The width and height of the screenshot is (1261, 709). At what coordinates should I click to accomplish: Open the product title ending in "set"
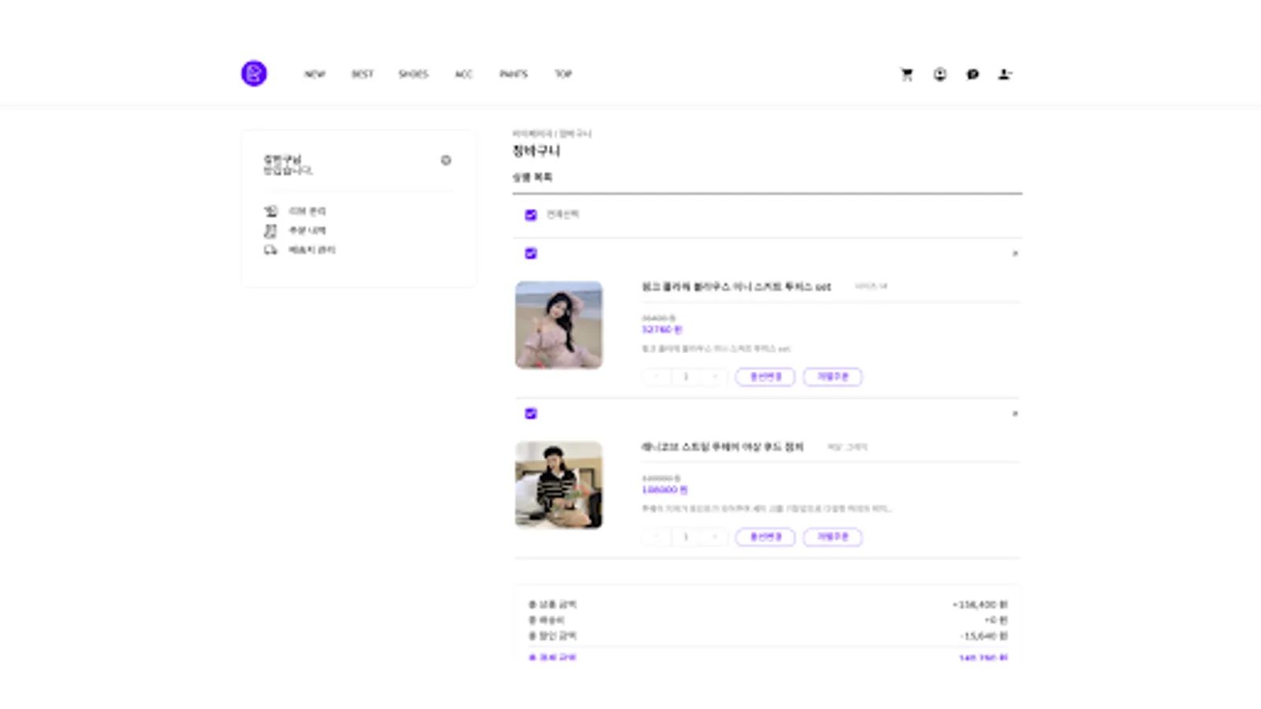[x=736, y=287]
